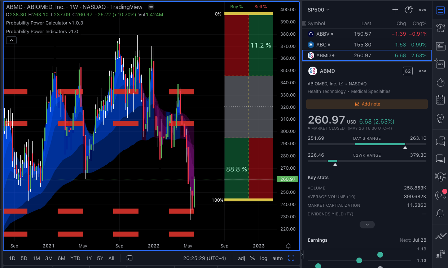Open the SP500 watchlist dropdown
Screen dimensions: 448x268
[x=319, y=10]
